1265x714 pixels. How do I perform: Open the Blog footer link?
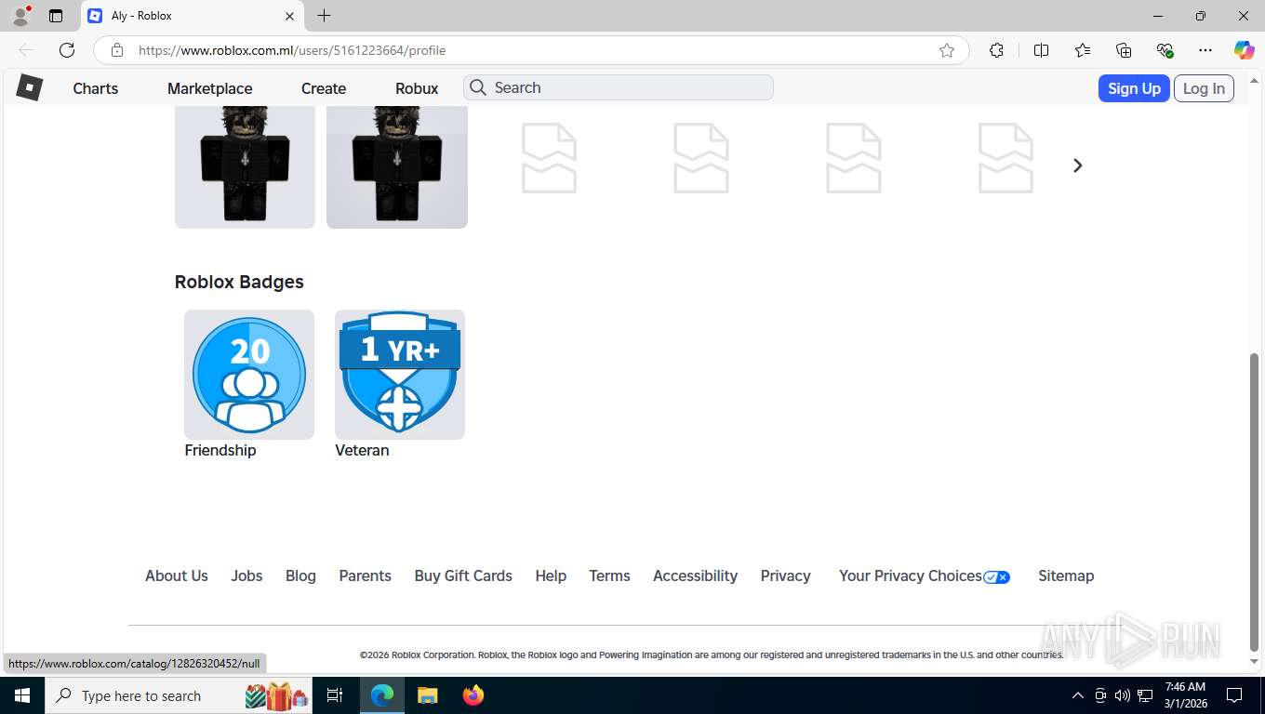(300, 575)
